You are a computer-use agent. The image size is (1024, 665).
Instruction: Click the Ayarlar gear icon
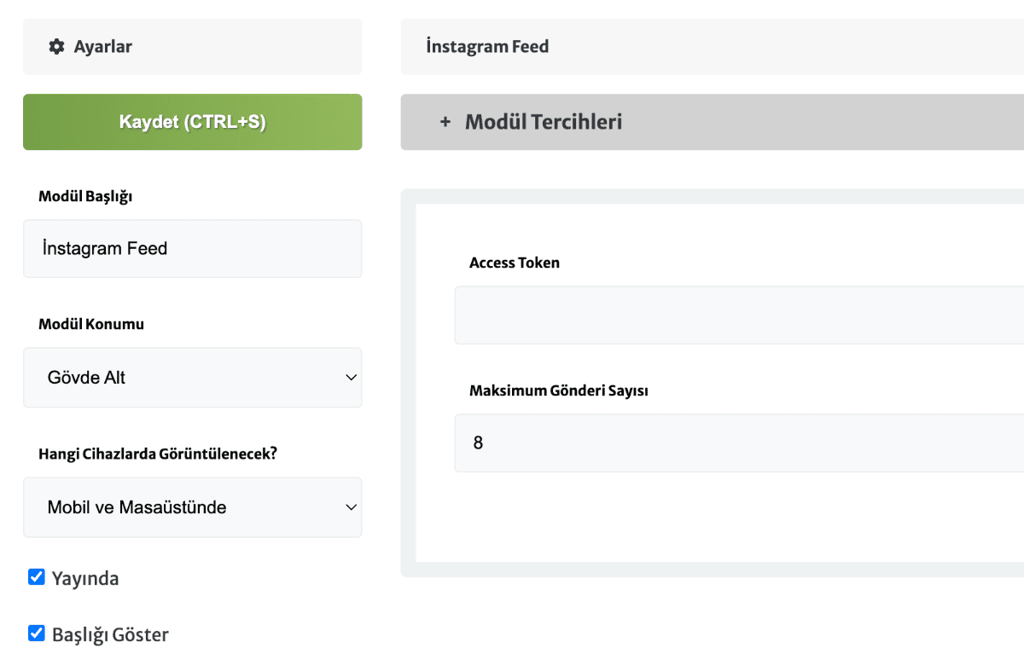tap(56, 47)
